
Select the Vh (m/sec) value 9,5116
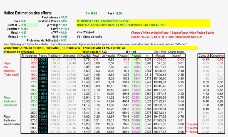pyautogui.click(x=71, y=132)
